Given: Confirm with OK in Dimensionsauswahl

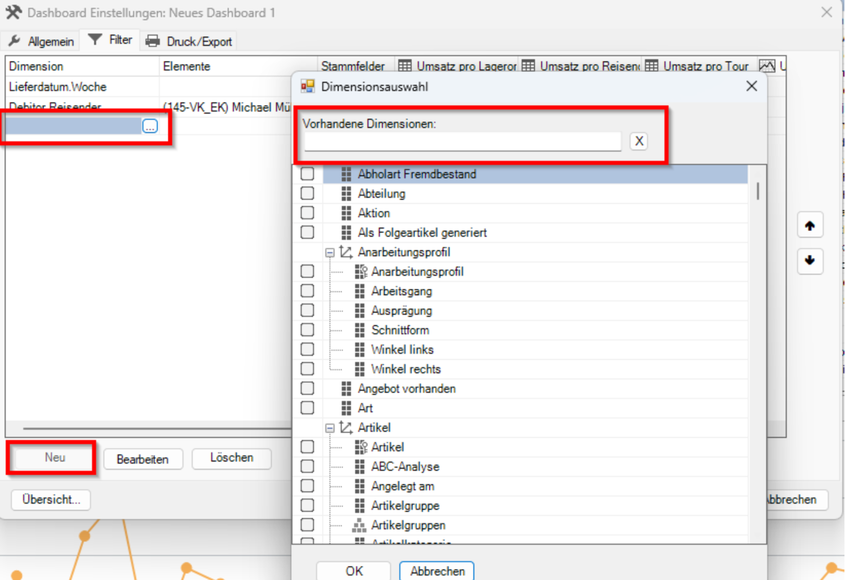Looking at the screenshot, I should [354, 571].
